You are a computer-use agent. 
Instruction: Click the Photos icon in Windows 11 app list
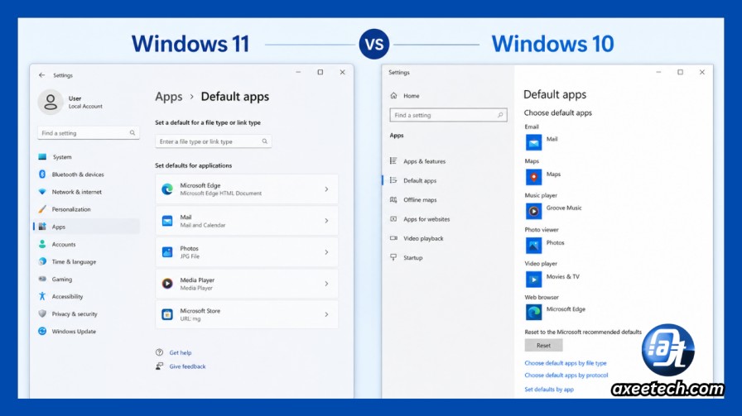pos(167,252)
